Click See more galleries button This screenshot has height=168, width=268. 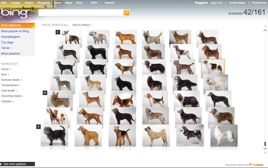click(x=17, y=164)
